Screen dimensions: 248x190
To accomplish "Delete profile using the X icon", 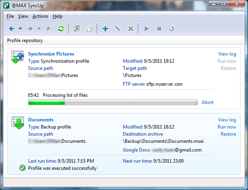I will (x=130, y=29).
